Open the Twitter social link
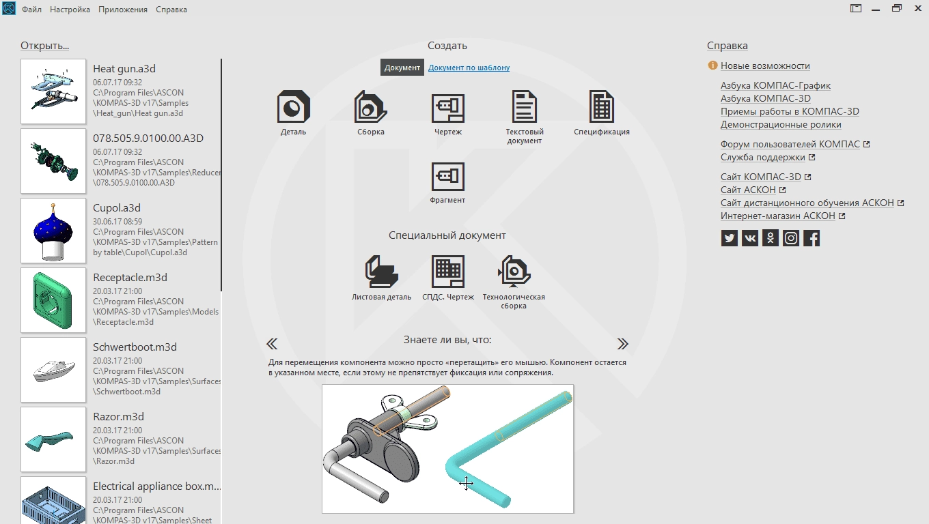 pyautogui.click(x=730, y=238)
